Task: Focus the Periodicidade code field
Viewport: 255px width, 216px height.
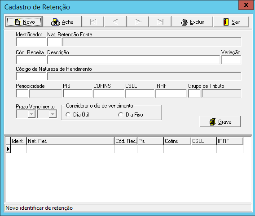Action: pos(22,93)
